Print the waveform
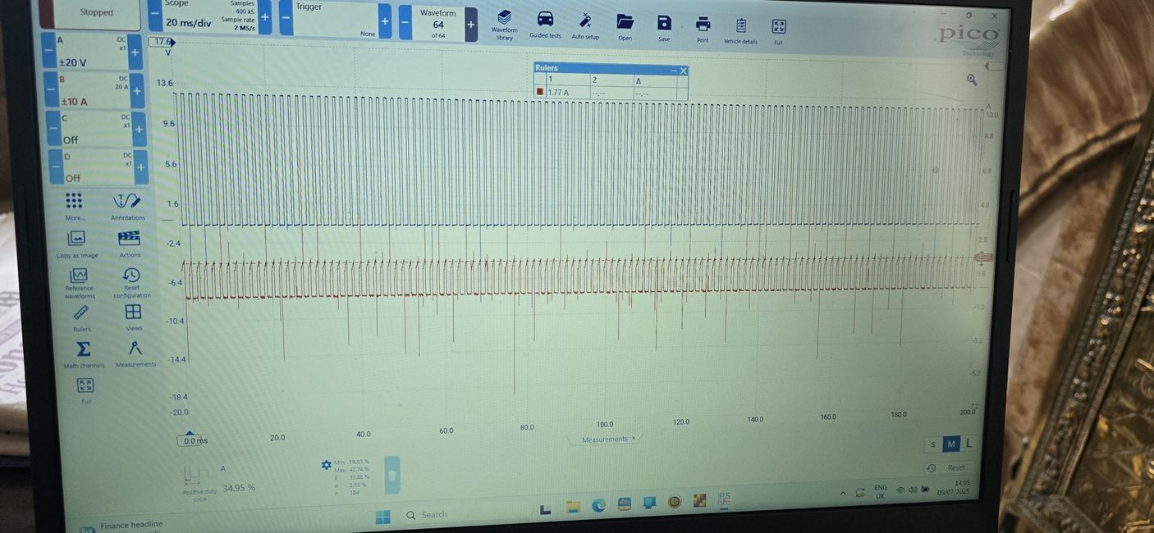1154x533 pixels. pyautogui.click(x=703, y=27)
